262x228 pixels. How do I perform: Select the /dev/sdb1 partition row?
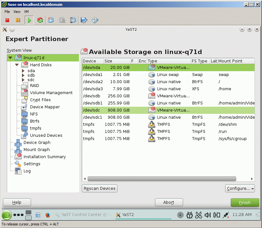pos(168,103)
